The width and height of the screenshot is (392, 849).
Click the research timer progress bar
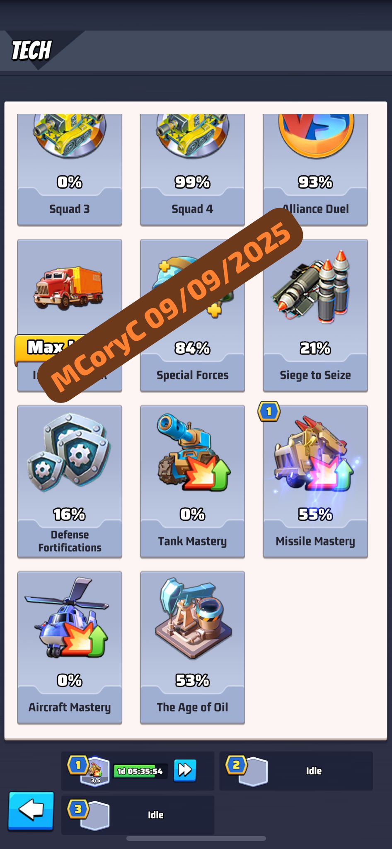pyautogui.click(x=140, y=771)
